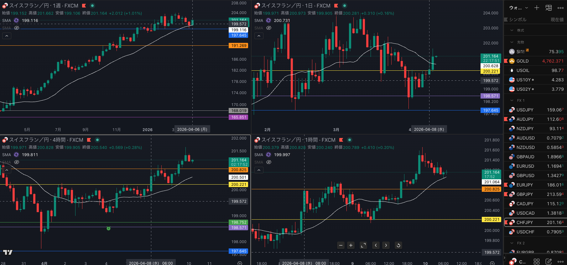Show the hidden SMA on the daily chart
This screenshot has height=265, width=567.
pyautogui.click(x=269, y=28)
